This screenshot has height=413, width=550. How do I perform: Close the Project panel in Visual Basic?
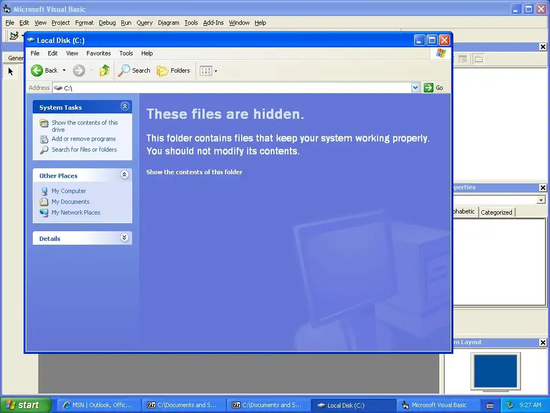[x=542, y=47]
